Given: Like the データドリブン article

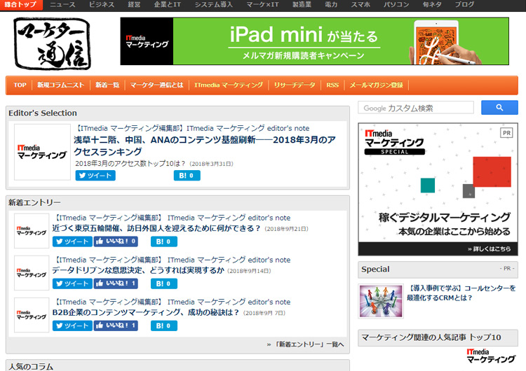Looking at the screenshot, I should click(x=116, y=283).
